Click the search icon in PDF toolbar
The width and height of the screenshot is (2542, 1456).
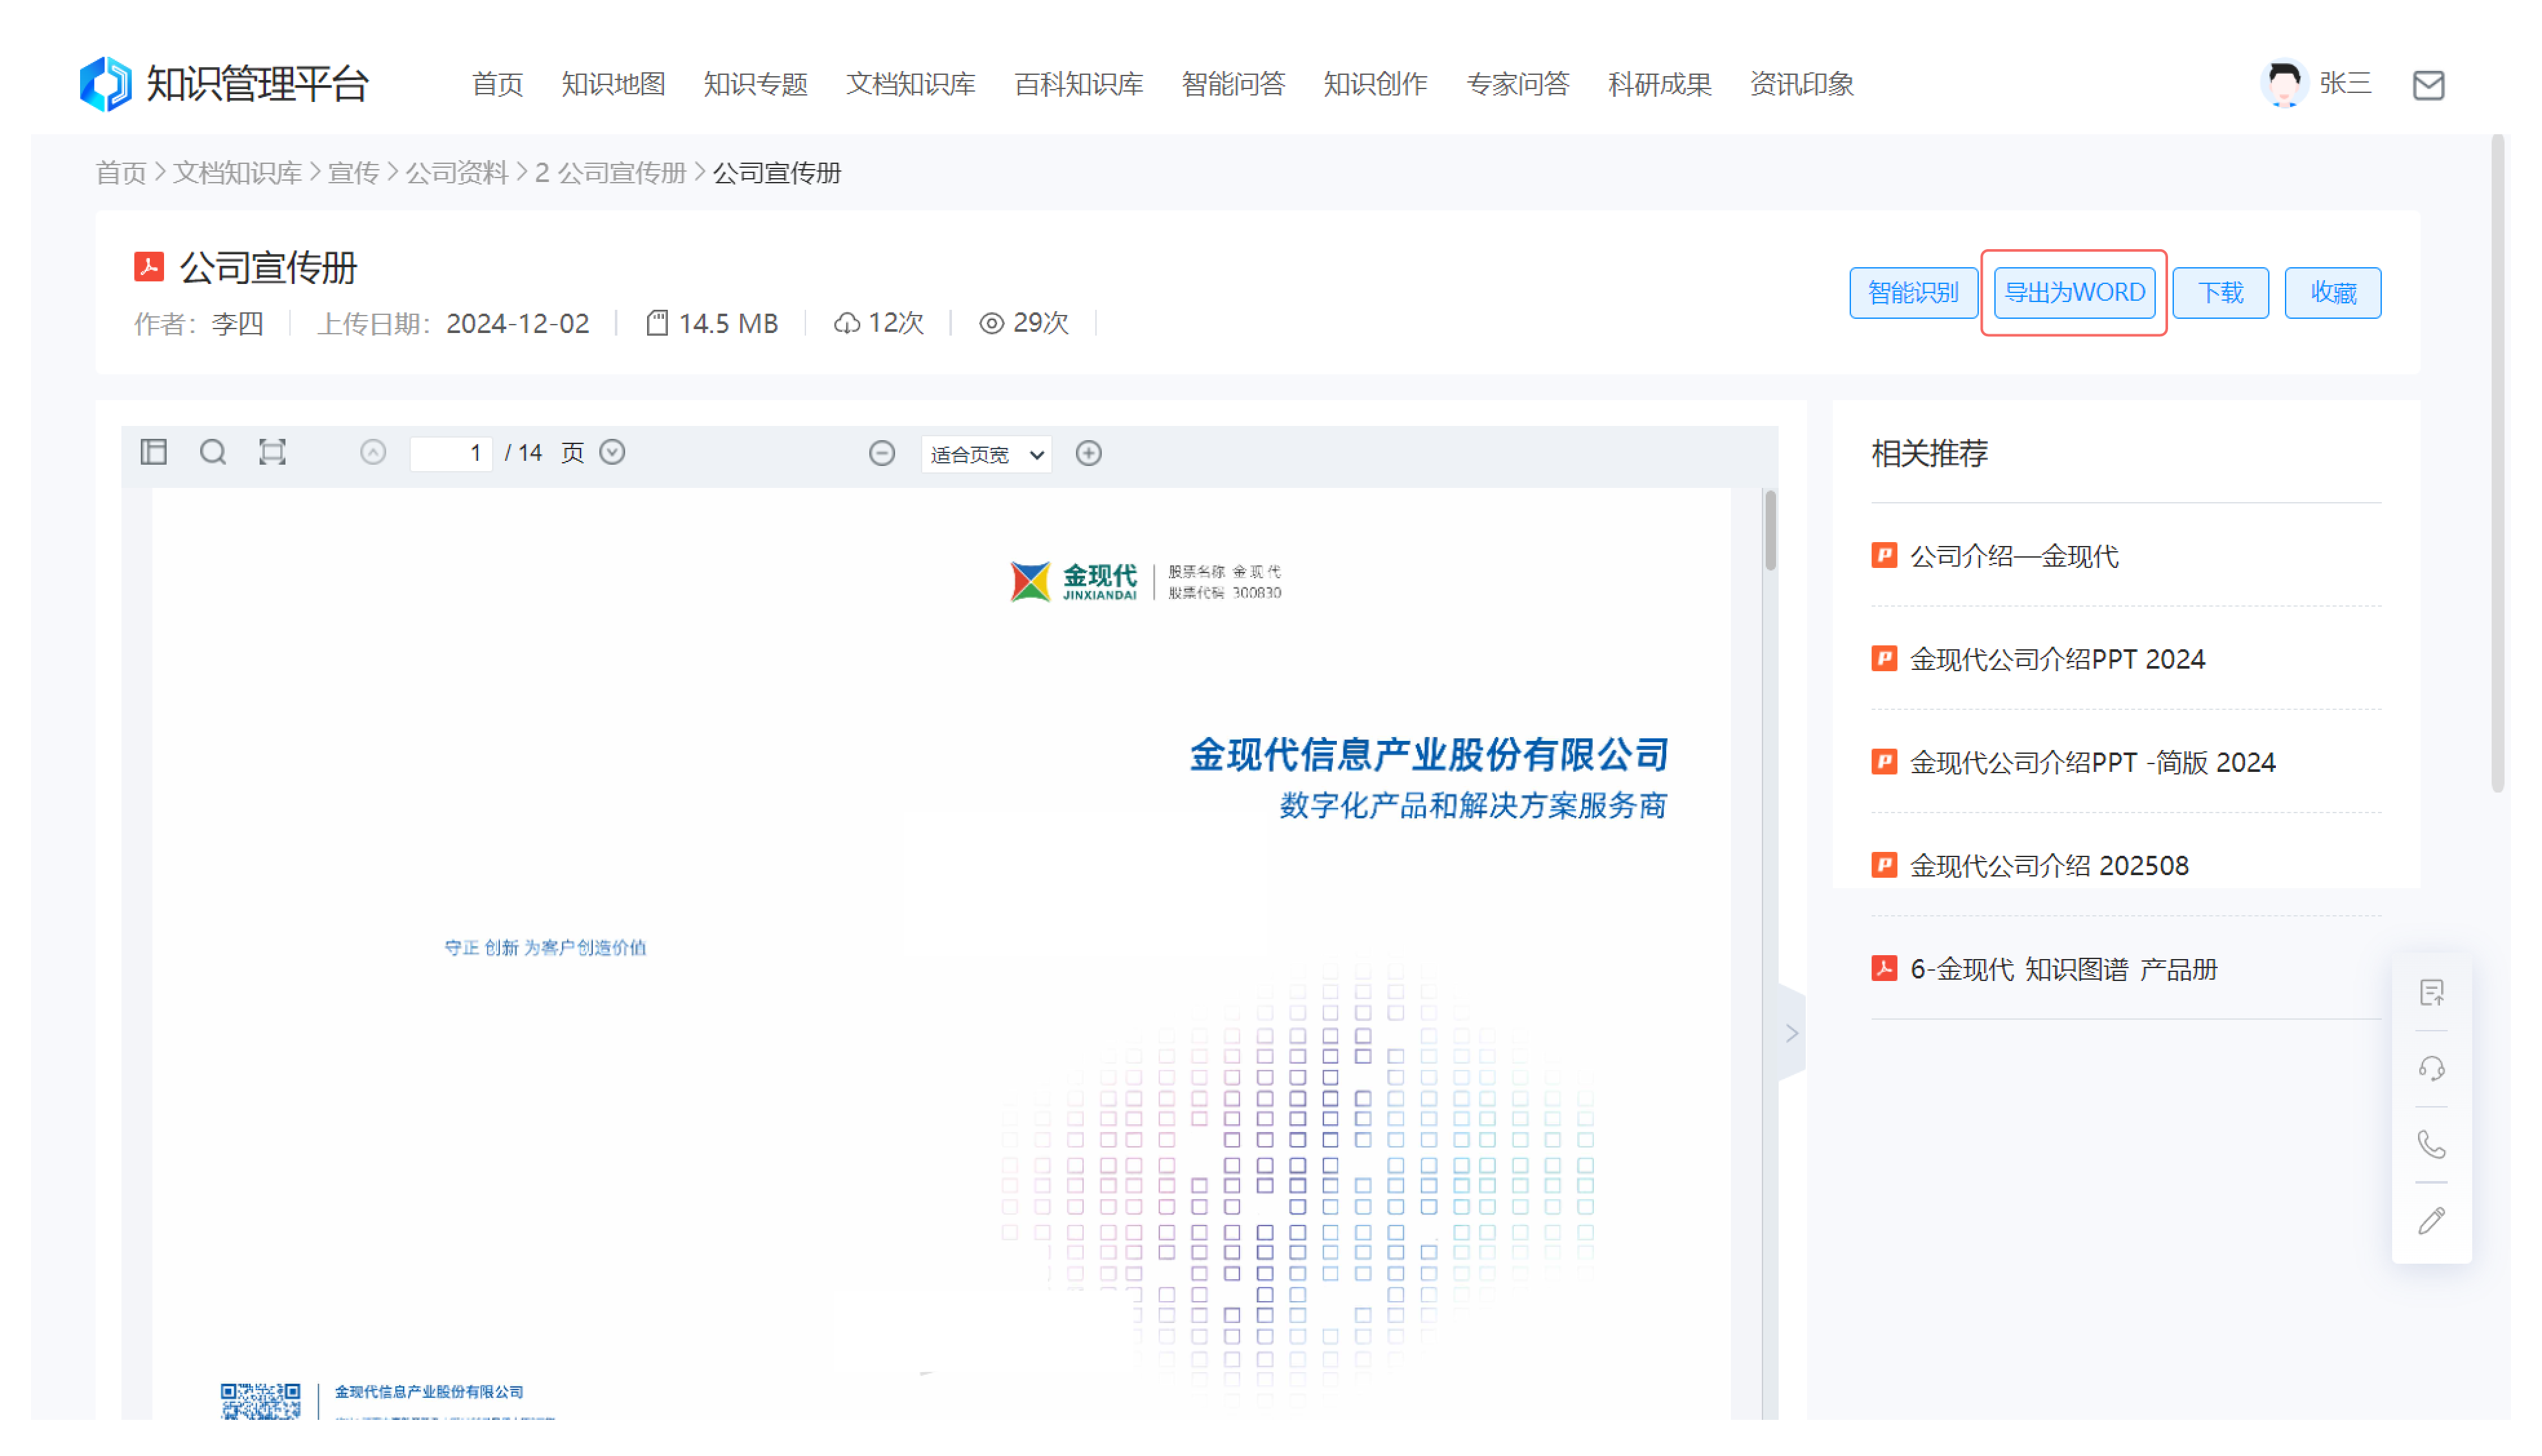point(212,453)
